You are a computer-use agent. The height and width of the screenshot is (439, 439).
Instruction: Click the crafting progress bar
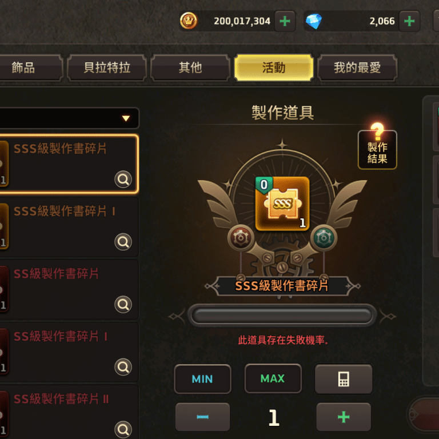pos(282,316)
